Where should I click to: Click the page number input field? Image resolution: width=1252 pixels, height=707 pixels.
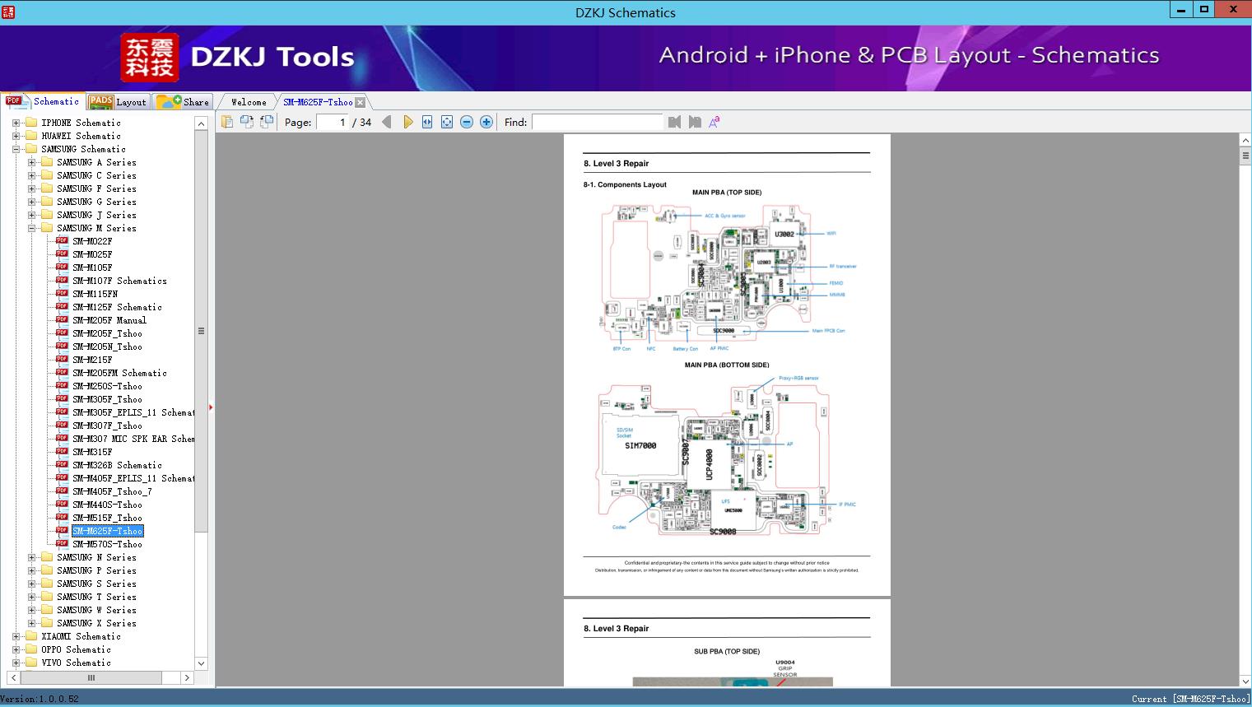pos(332,122)
